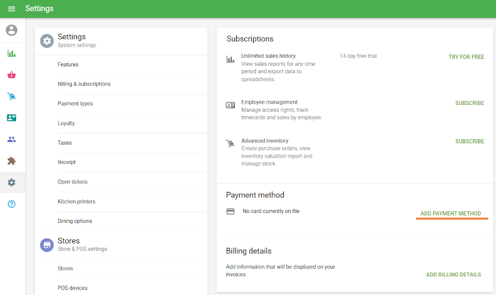Screen dimensions: 496x295
Task: Click the Settings section gear icon
Action: (x=47, y=41)
